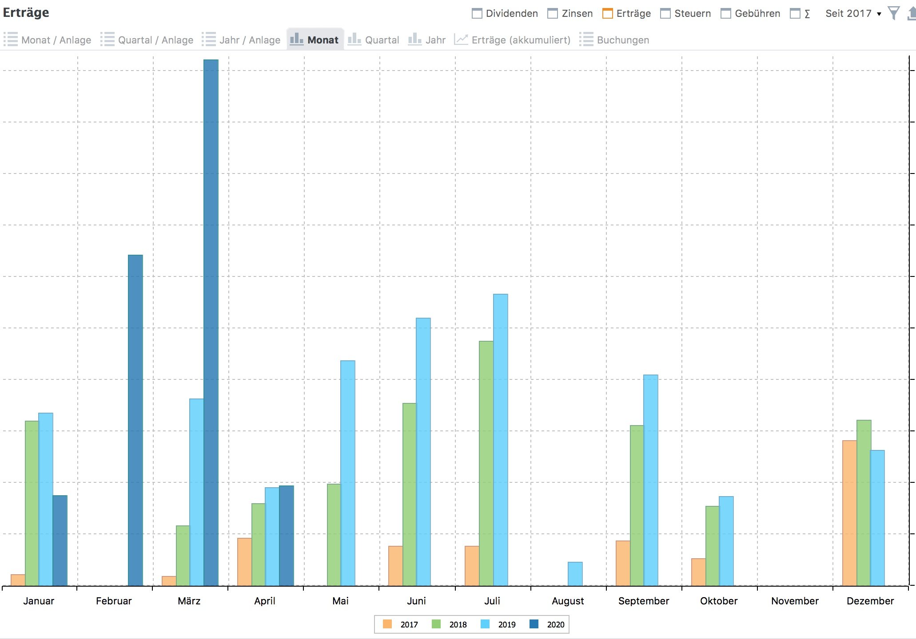Check the Steuern checkbox
The width and height of the screenshot is (916, 639).
(x=665, y=14)
